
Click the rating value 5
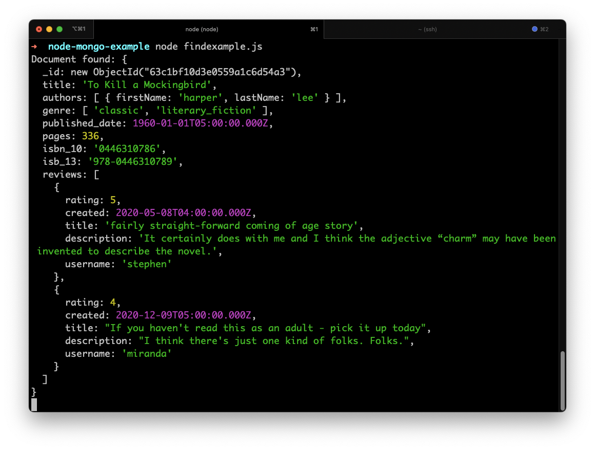coord(113,200)
